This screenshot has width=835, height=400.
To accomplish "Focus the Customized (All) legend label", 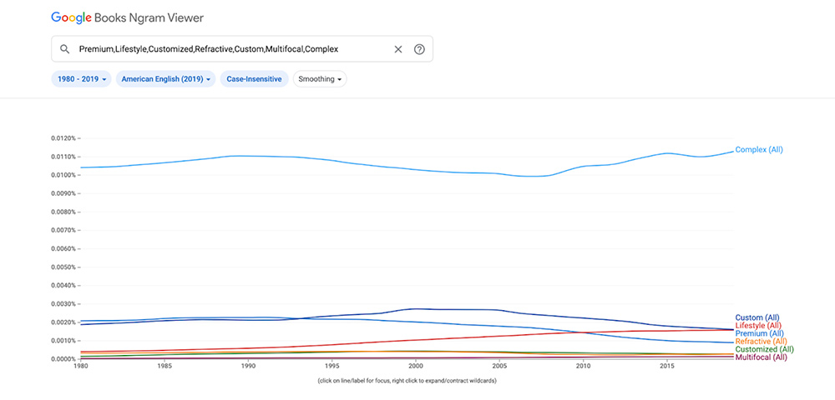I will pyautogui.click(x=764, y=349).
